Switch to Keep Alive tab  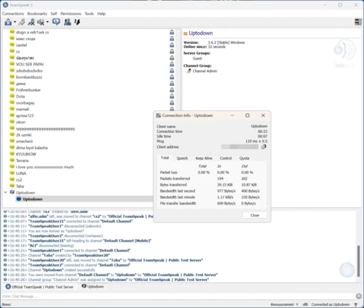[204, 158]
